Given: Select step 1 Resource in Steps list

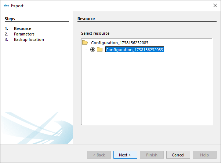Looking at the screenshot, I should [x=22, y=29].
